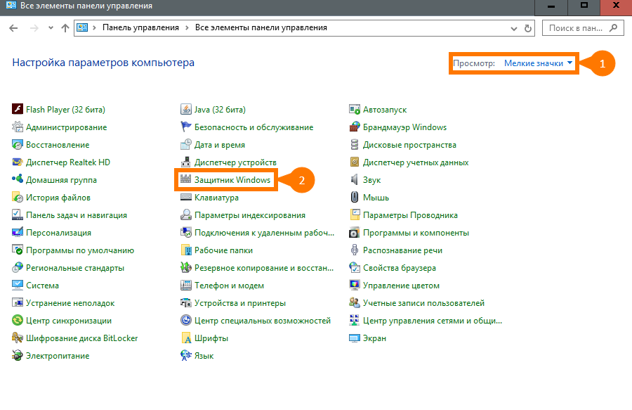
Task: Open Рабочие папки
Action: [x=224, y=250]
